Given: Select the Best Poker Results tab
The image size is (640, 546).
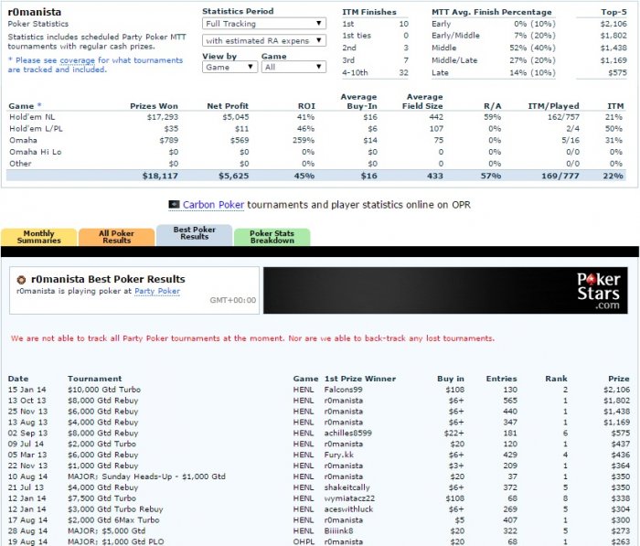Looking at the screenshot, I should tap(194, 234).
